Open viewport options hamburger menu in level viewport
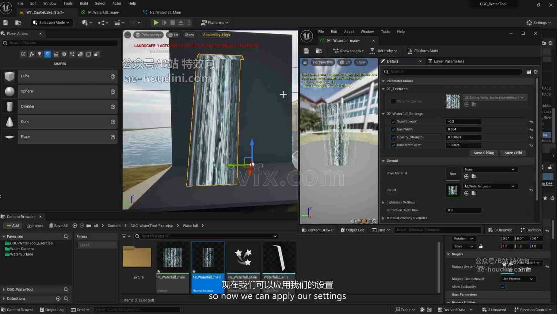 coord(128,35)
